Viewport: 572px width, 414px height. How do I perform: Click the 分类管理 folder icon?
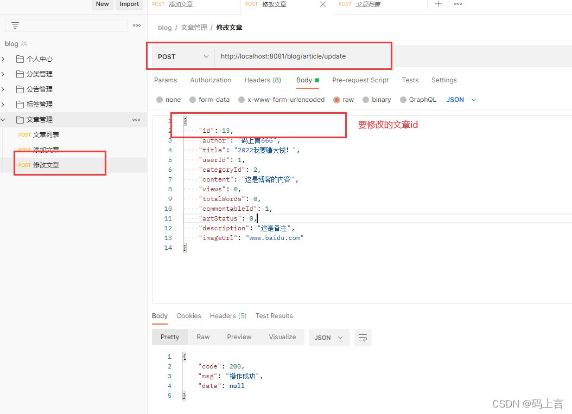click(20, 74)
